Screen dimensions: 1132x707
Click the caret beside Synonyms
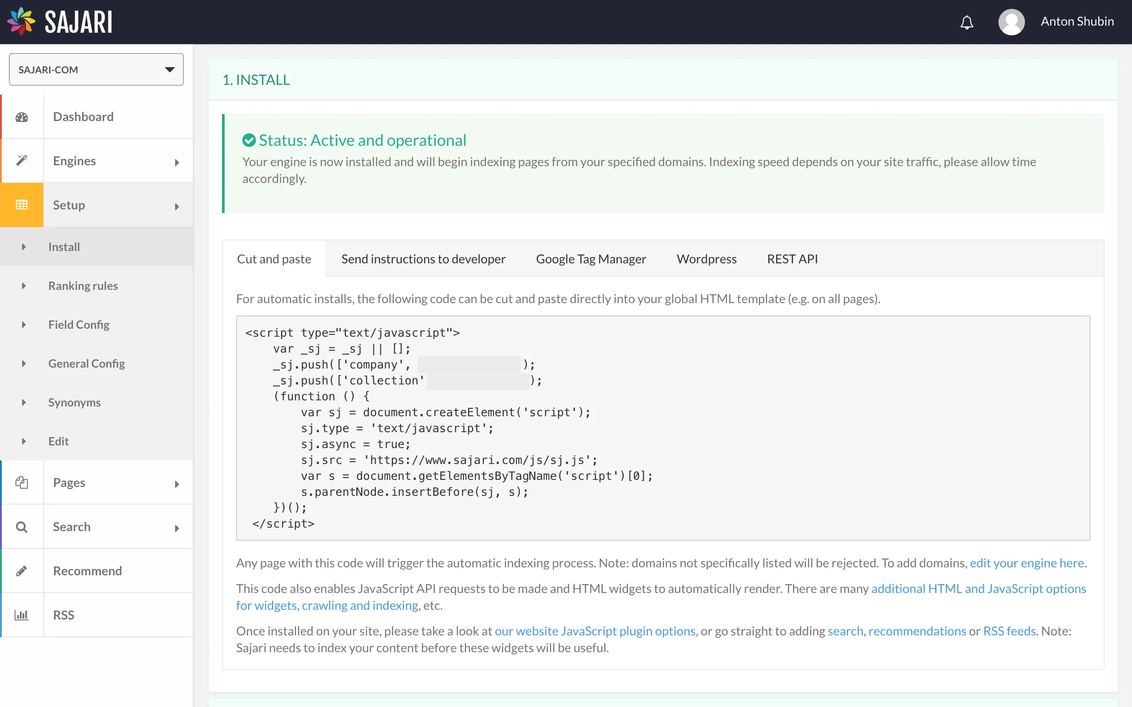tap(23, 402)
